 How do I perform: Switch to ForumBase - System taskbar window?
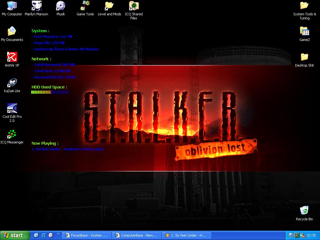[x=87, y=235]
